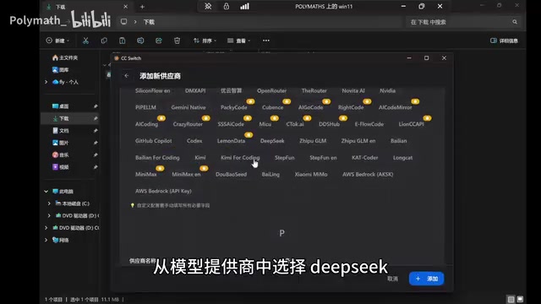
Task: Click the Paste icon in Explorer toolbar
Action: click(x=122, y=41)
